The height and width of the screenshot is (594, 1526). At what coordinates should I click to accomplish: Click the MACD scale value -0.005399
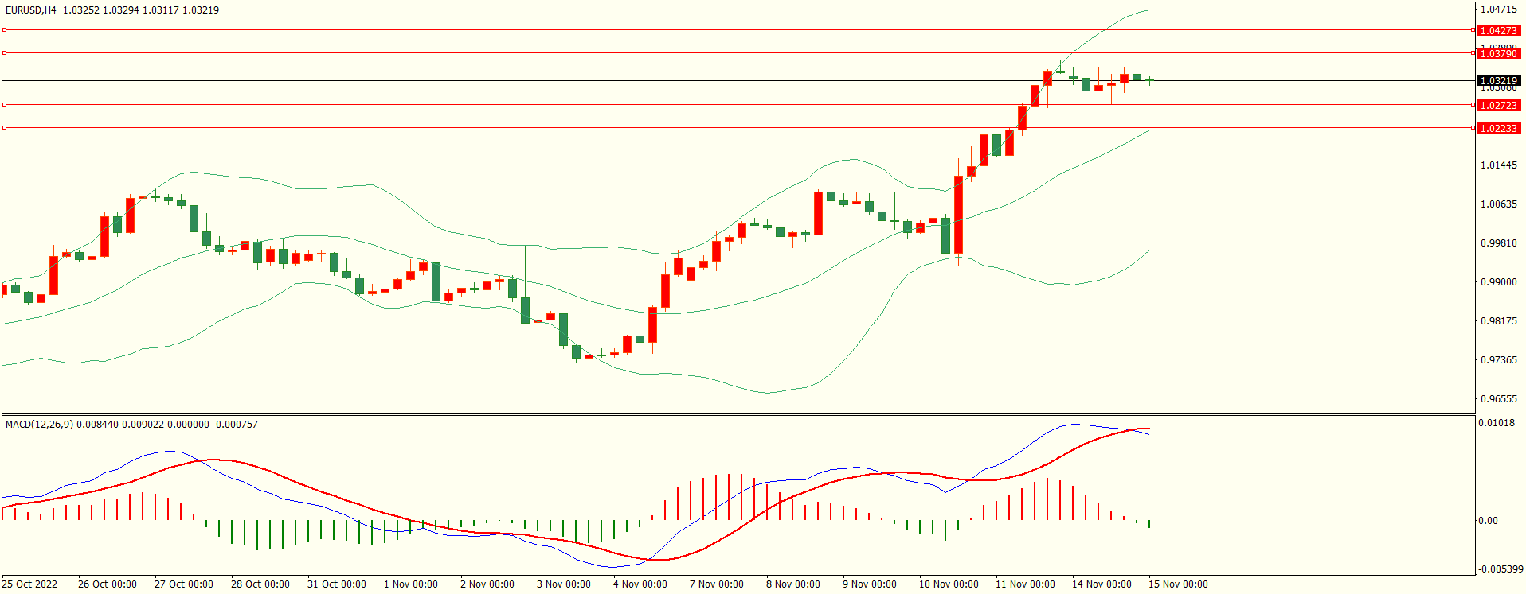(1501, 569)
